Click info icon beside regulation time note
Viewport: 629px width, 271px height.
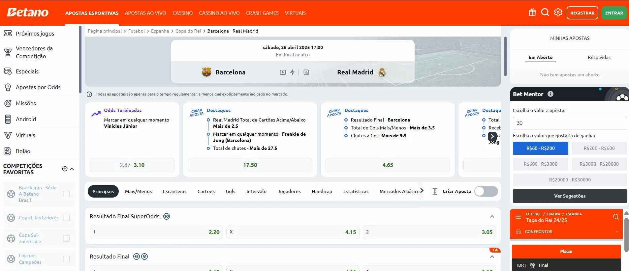[89, 95]
